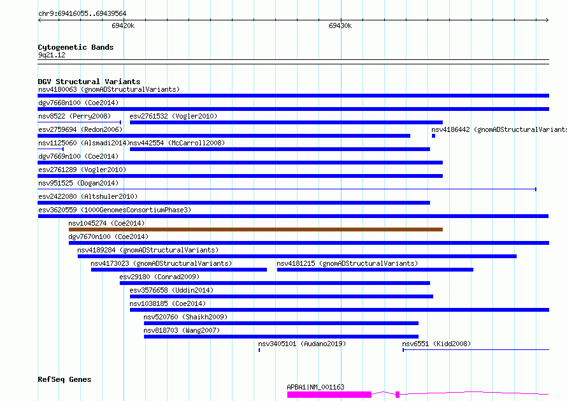567x401 pixels.
Task: Select the dgv7668n100 (Coe2014) label
Action: 78,103
